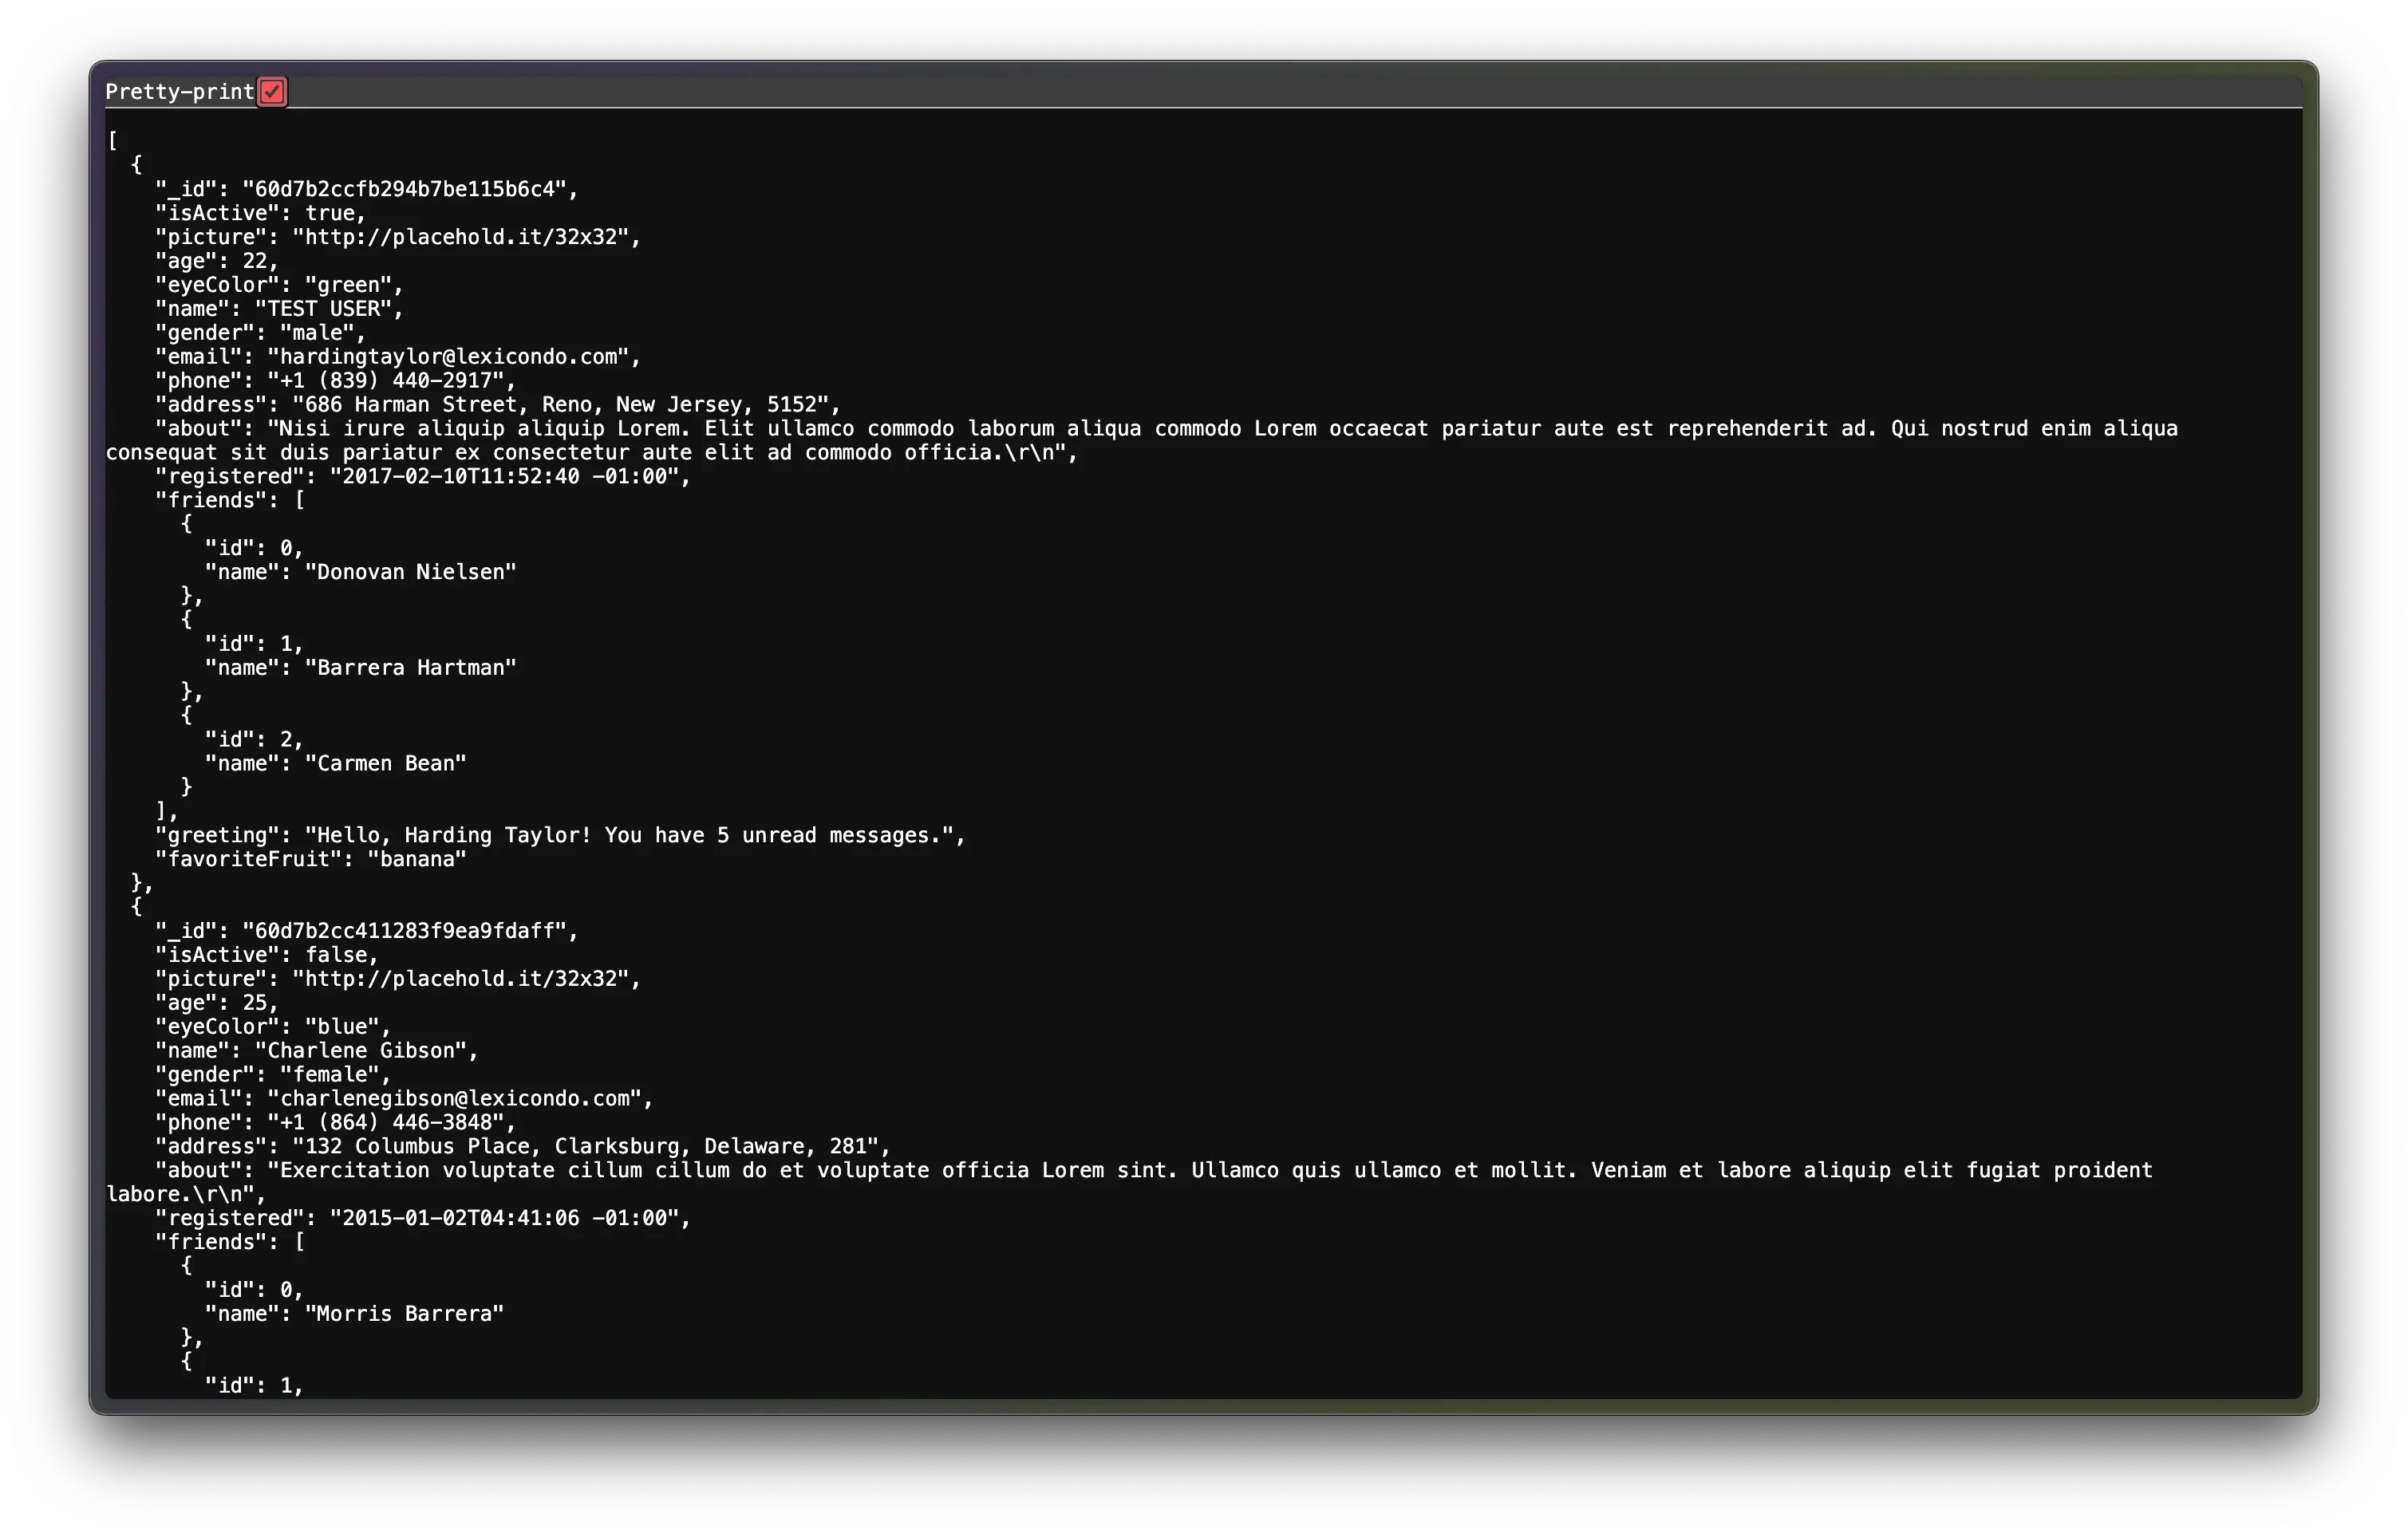This screenshot has width=2408, height=1533.
Task: Click the email "hardingtaylor@lexicondo.com"
Action: 448,357
